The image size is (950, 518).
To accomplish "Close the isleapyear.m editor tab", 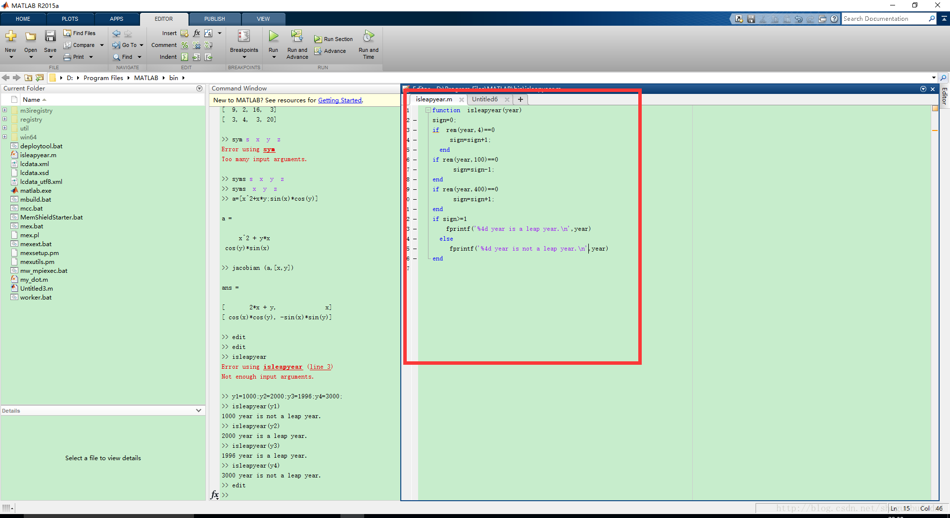I will pos(461,100).
